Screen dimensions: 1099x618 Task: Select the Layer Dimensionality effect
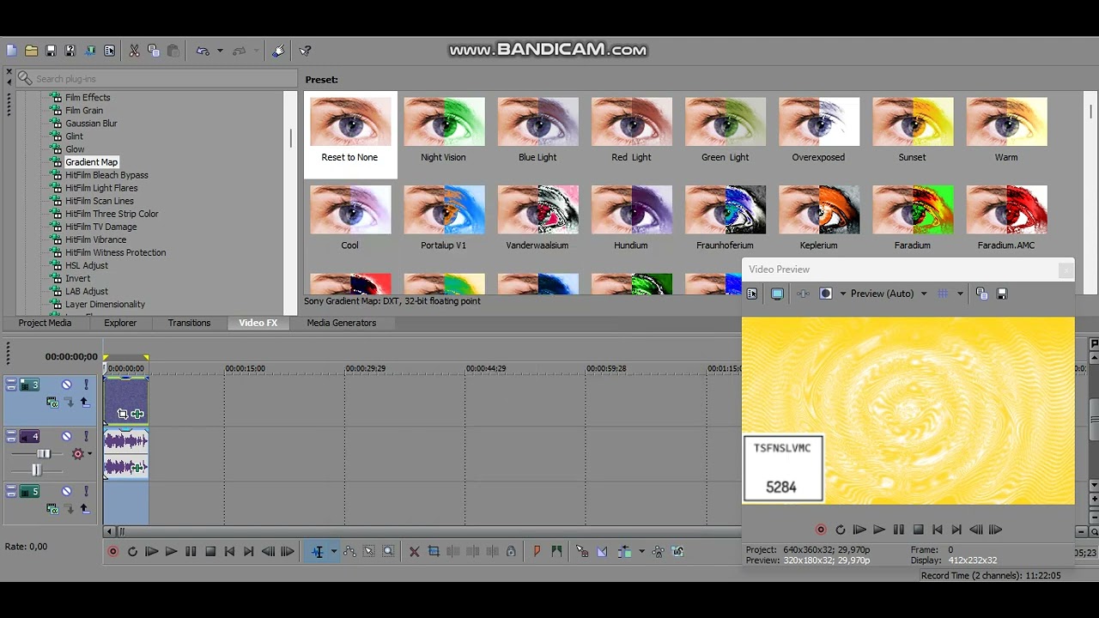point(105,304)
